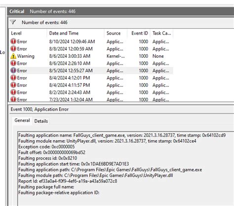234x206 pixels.
Task: Select the date 8/10/2024 12:09:46 AM
Action: pyautogui.click(x=72, y=41)
